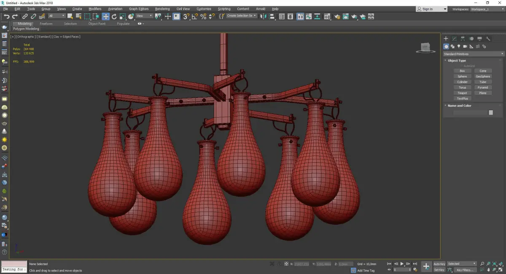Screen dimensions: 506x274
Task: Open the Utilities wrench panel icon
Action: 488,38
